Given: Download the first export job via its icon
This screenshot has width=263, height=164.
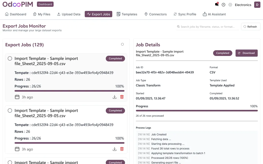Looking at the screenshot, I should click(x=114, y=97).
